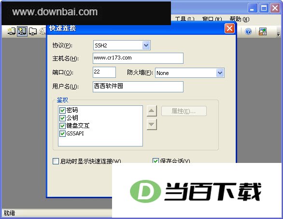Click the move up arrow button in 鉴权
283x219 pixels.
click(152, 111)
